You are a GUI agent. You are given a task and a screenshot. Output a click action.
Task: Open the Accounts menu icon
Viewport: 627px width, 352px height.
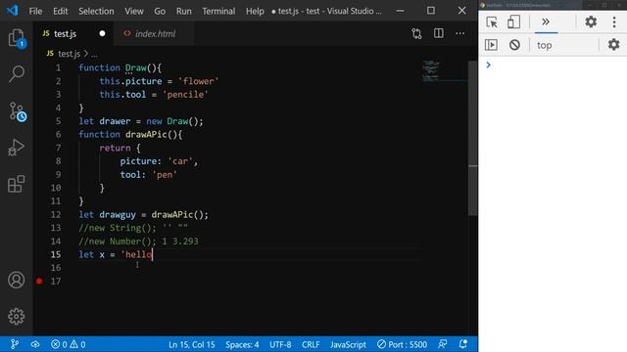17,281
